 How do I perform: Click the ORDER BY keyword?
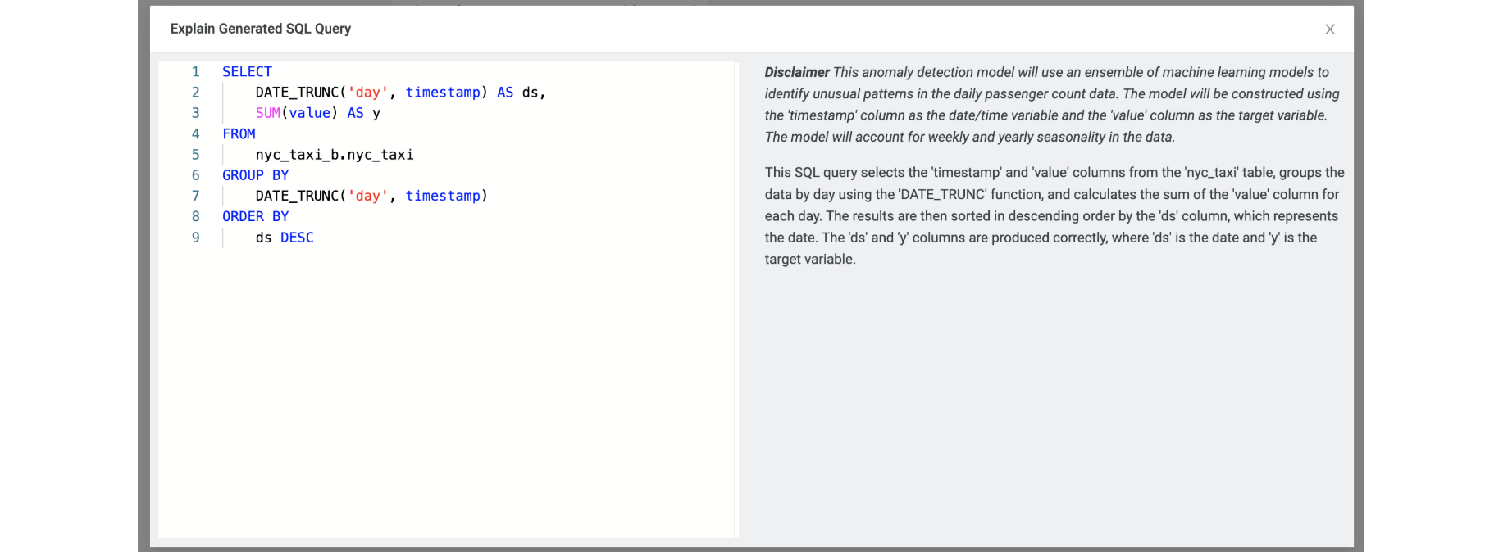[x=255, y=216]
